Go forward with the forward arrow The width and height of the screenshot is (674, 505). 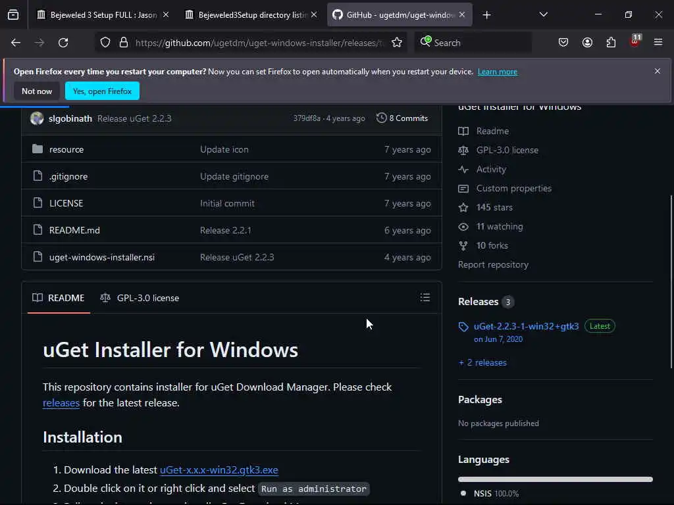pyautogui.click(x=39, y=43)
